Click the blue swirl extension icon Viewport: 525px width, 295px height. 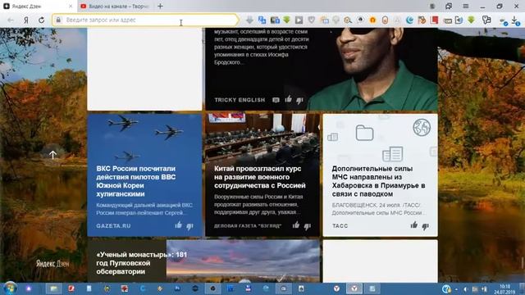409,20
